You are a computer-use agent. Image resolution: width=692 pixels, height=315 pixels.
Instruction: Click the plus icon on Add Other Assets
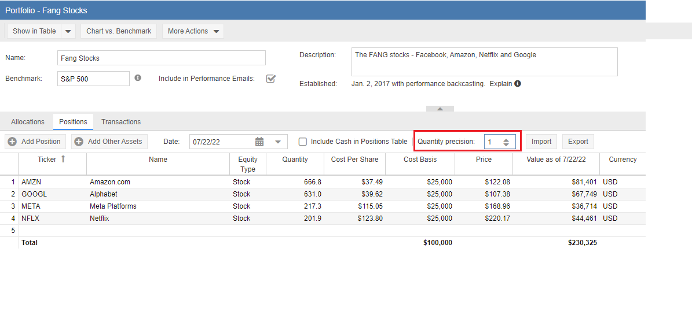click(79, 142)
